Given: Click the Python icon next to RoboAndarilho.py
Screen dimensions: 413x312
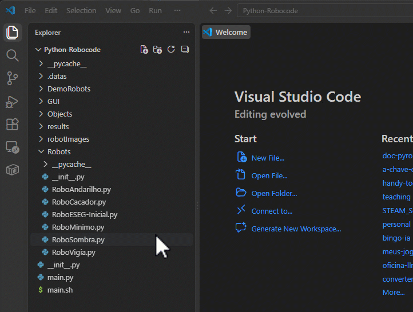Looking at the screenshot, I should [x=45, y=189].
